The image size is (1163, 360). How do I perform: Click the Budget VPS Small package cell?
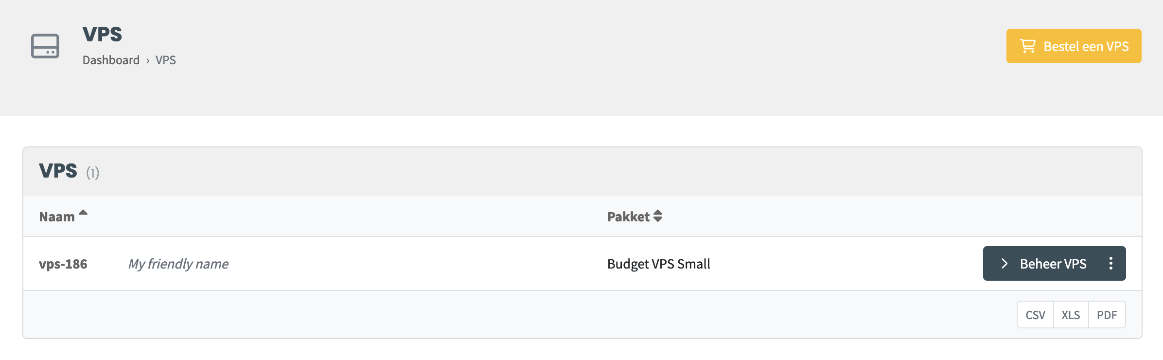(658, 264)
